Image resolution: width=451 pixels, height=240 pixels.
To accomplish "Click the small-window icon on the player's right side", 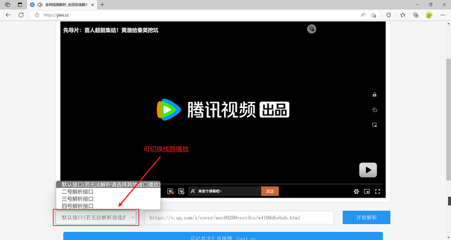I will click(374, 125).
